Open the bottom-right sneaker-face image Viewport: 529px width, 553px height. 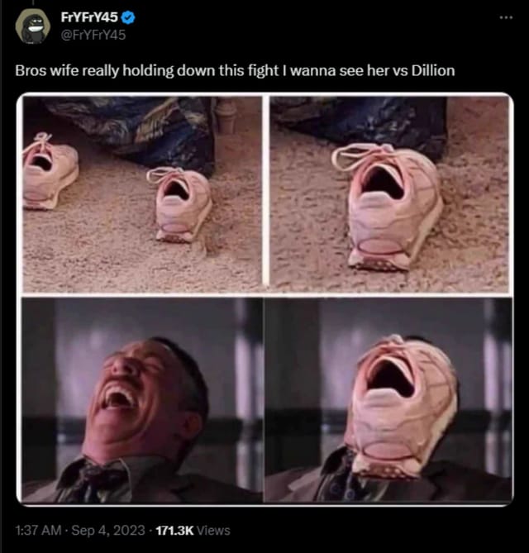tap(388, 399)
